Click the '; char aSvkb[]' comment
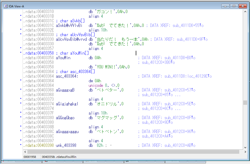Image resolution: width=250 pixels, height=164 pixels. (70, 21)
